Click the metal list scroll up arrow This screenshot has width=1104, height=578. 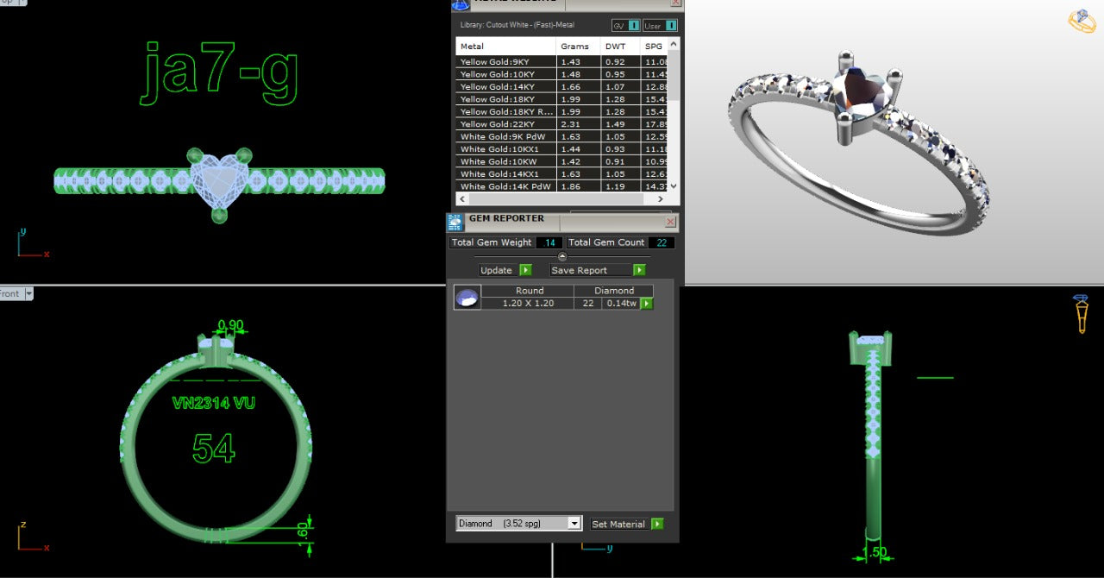click(674, 43)
